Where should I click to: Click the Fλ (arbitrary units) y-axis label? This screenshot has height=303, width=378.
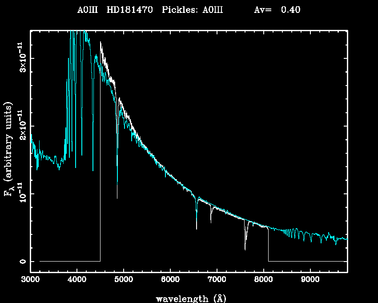coord(9,150)
